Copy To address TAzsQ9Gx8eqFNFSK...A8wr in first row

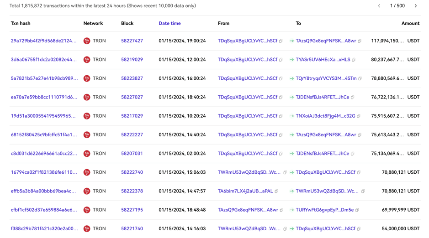click(360, 41)
